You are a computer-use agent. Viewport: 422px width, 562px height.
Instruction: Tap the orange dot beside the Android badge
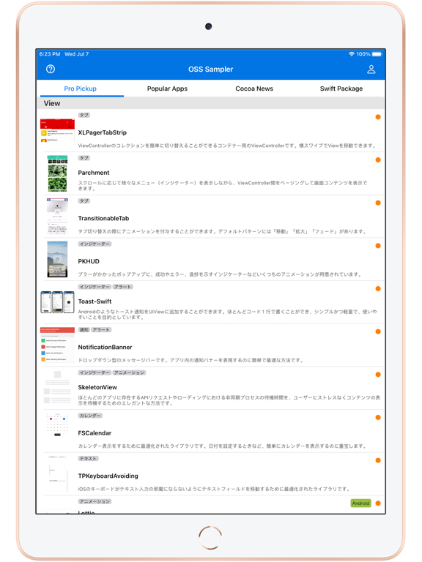(378, 503)
